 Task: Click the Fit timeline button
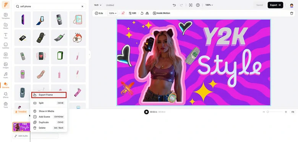click(x=293, y=112)
